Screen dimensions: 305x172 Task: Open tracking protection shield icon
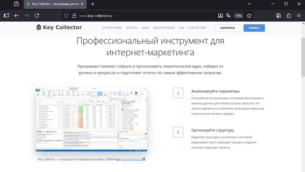pos(66,16)
